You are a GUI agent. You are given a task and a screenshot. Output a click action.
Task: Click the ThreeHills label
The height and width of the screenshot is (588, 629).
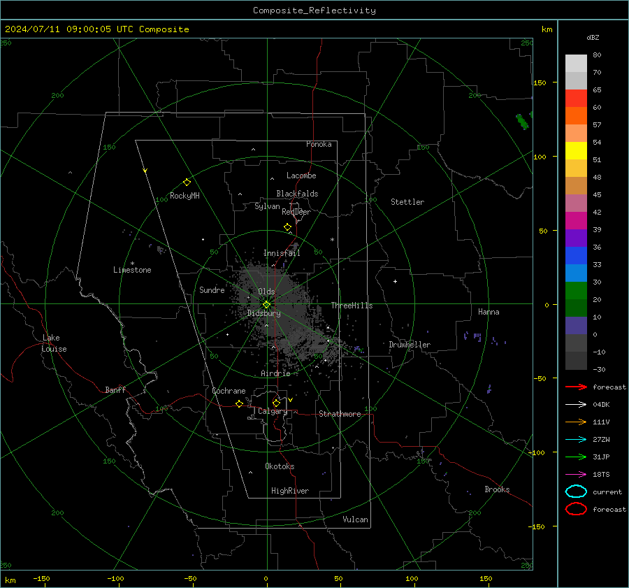[x=352, y=306]
